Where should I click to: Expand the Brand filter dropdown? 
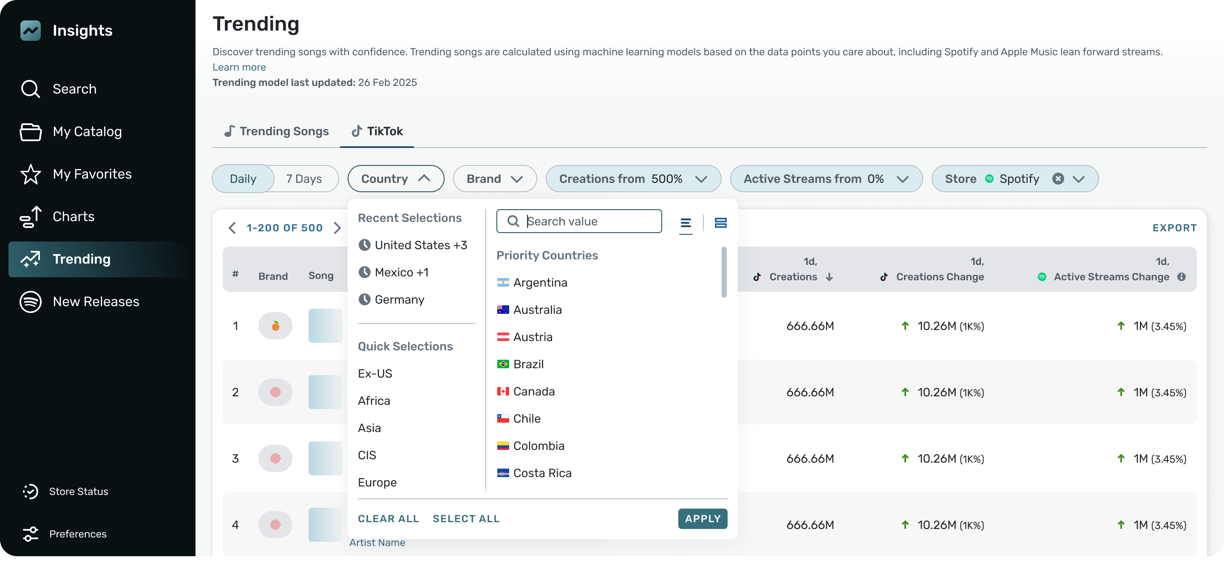coord(494,179)
